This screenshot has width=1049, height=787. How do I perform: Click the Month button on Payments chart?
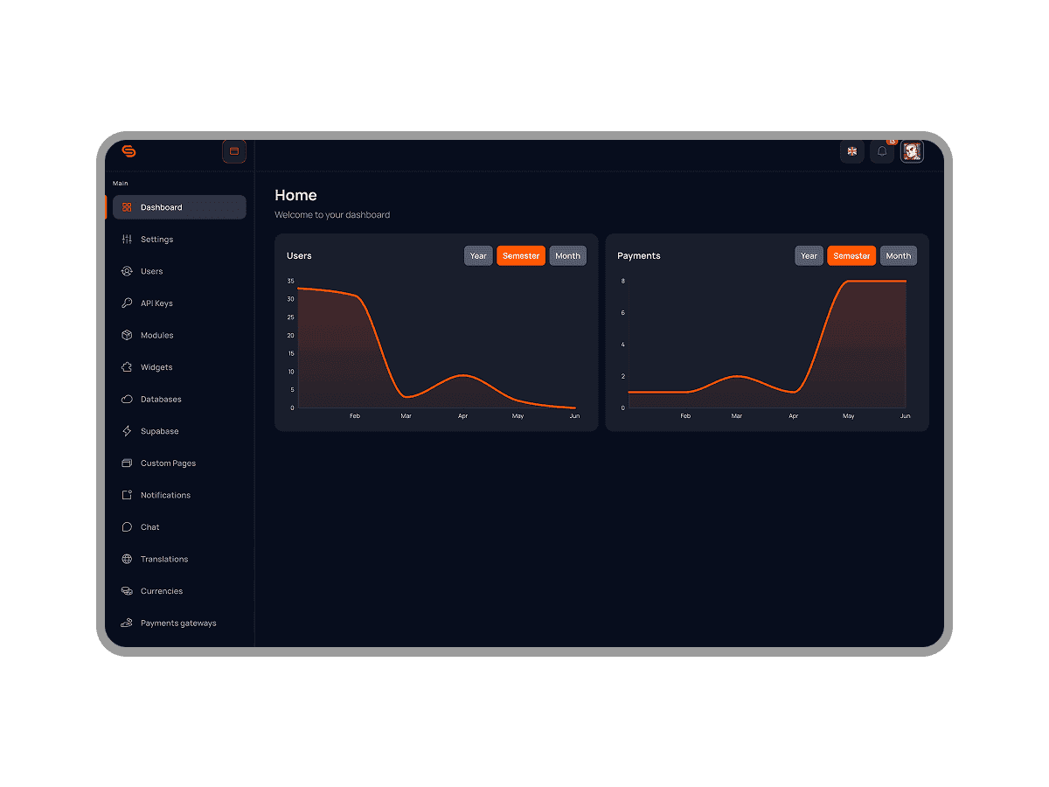click(x=898, y=256)
